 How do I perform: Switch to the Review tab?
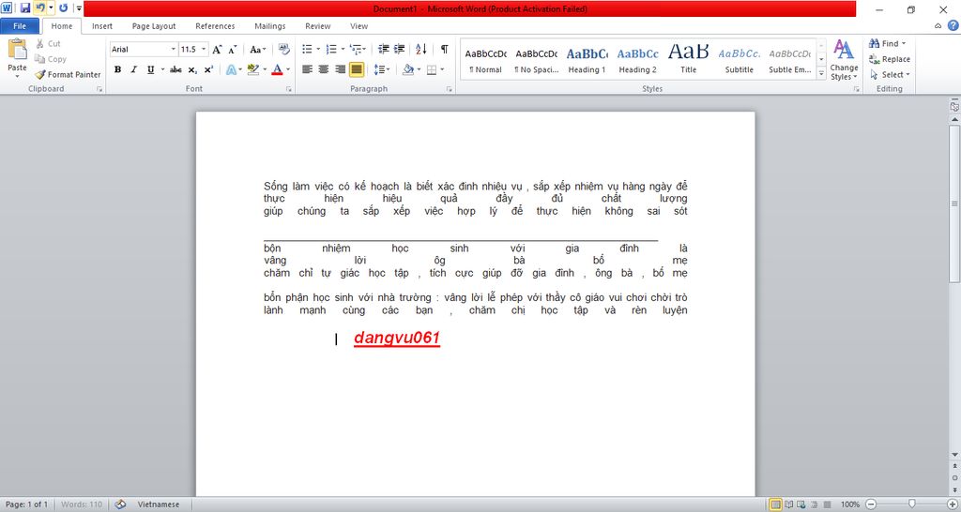click(318, 25)
